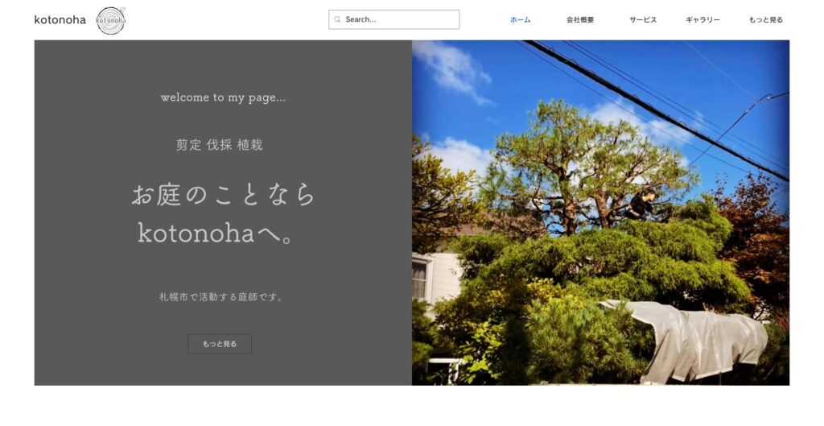Open the ホーム navigation item
Screen dimensions: 824x426
pyautogui.click(x=520, y=19)
